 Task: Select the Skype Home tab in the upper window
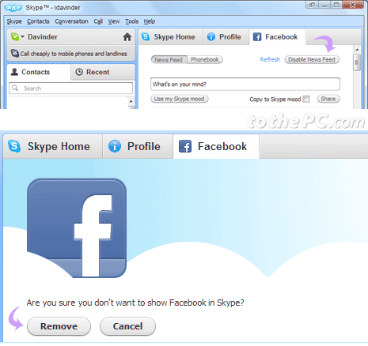click(x=170, y=37)
